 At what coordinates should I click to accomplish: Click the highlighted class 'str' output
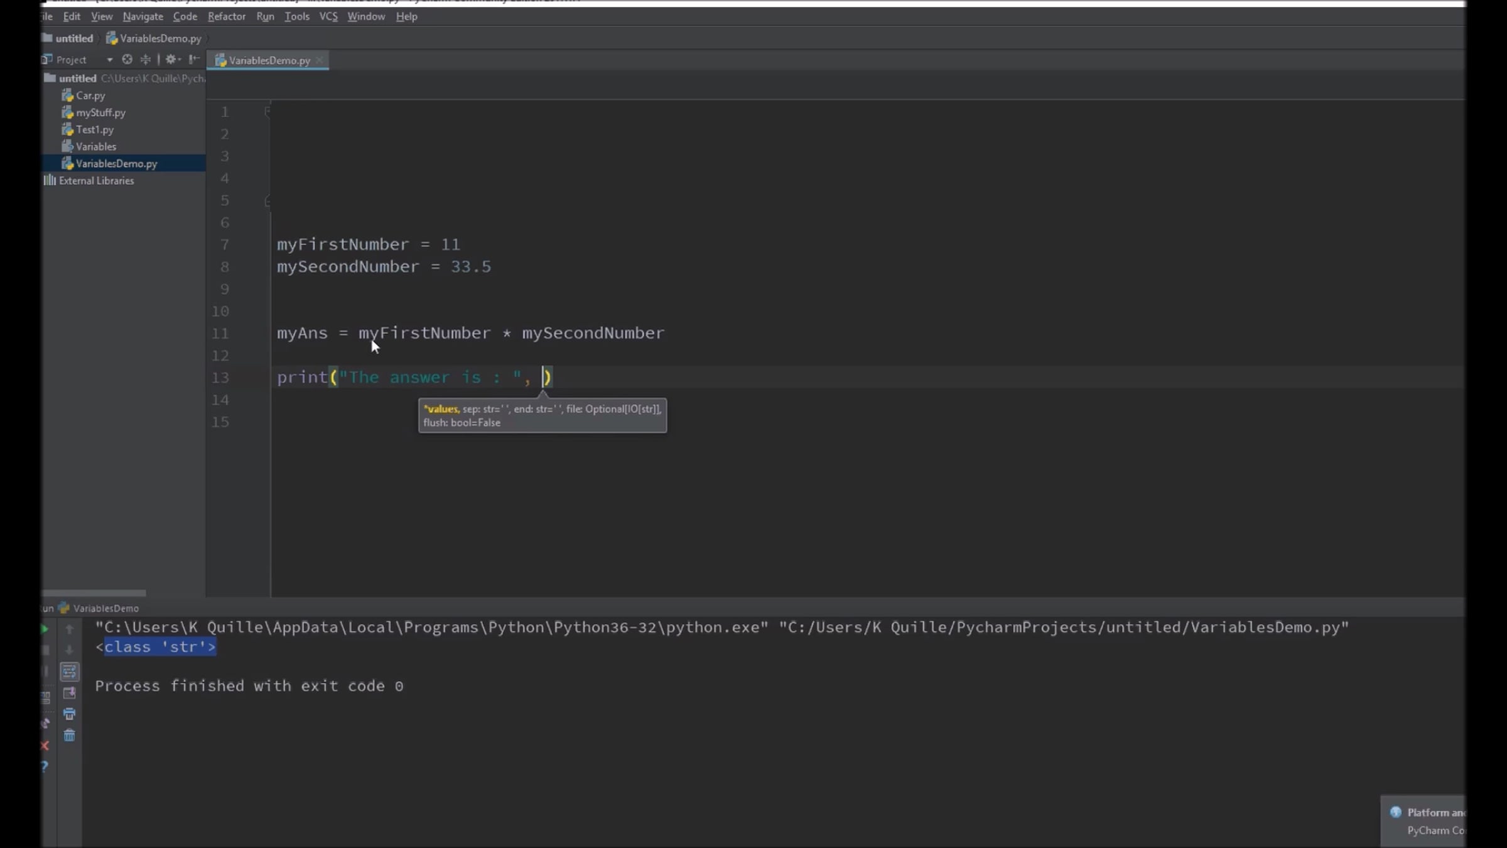[160, 647]
